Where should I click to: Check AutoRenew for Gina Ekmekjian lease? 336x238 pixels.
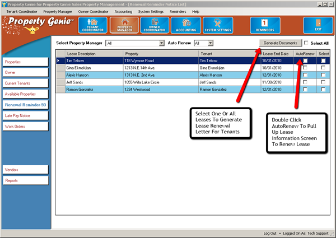pyautogui.click(x=305, y=68)
